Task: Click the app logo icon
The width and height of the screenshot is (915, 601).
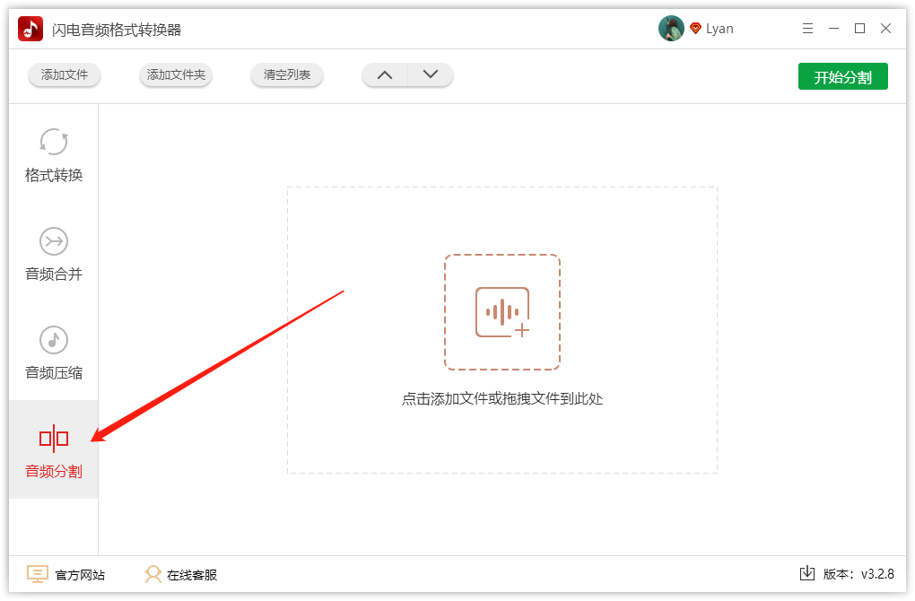Action: pos(30,29)
